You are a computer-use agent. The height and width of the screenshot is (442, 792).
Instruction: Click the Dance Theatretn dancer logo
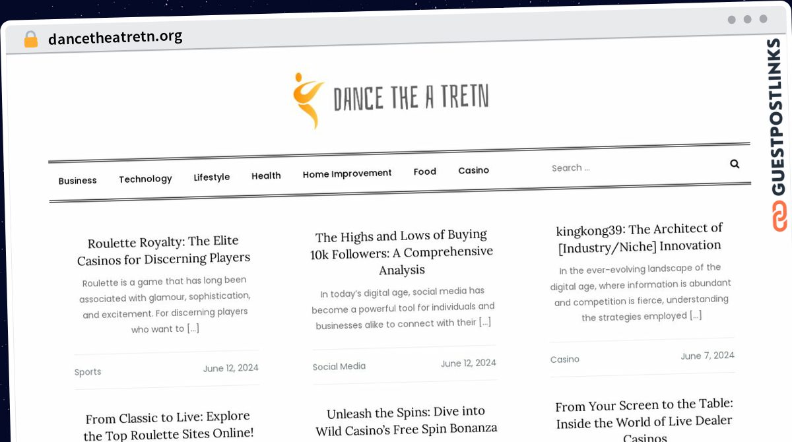(x=308, y=100)
